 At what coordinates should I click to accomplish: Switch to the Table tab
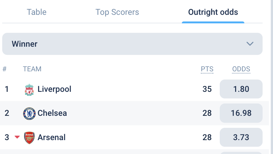pos(37,12)
